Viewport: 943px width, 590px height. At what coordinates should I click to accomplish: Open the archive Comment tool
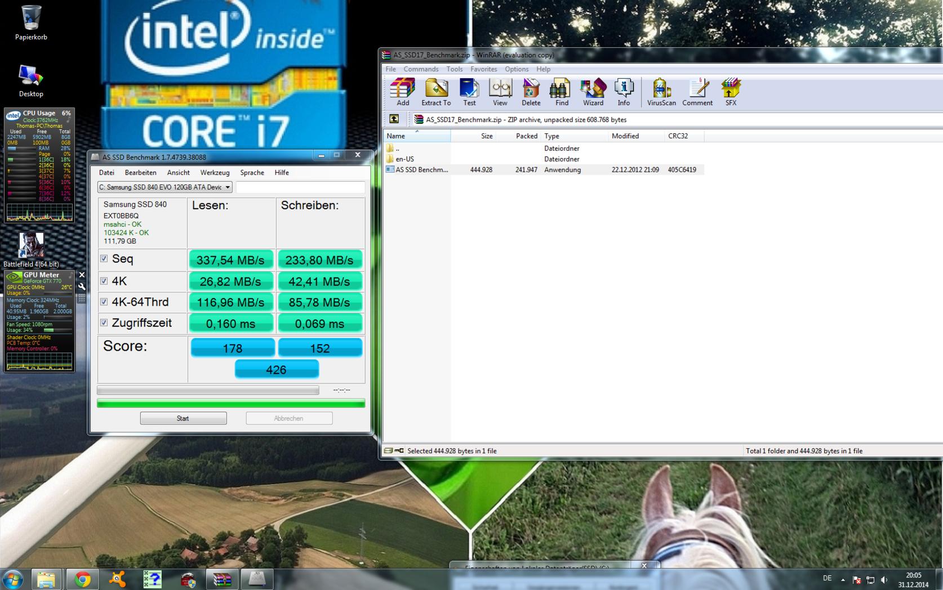click(x=697, y=92)
